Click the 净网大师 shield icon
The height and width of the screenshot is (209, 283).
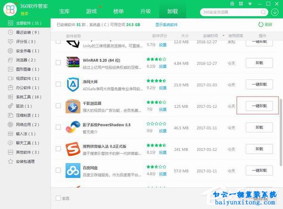point(73,84)
